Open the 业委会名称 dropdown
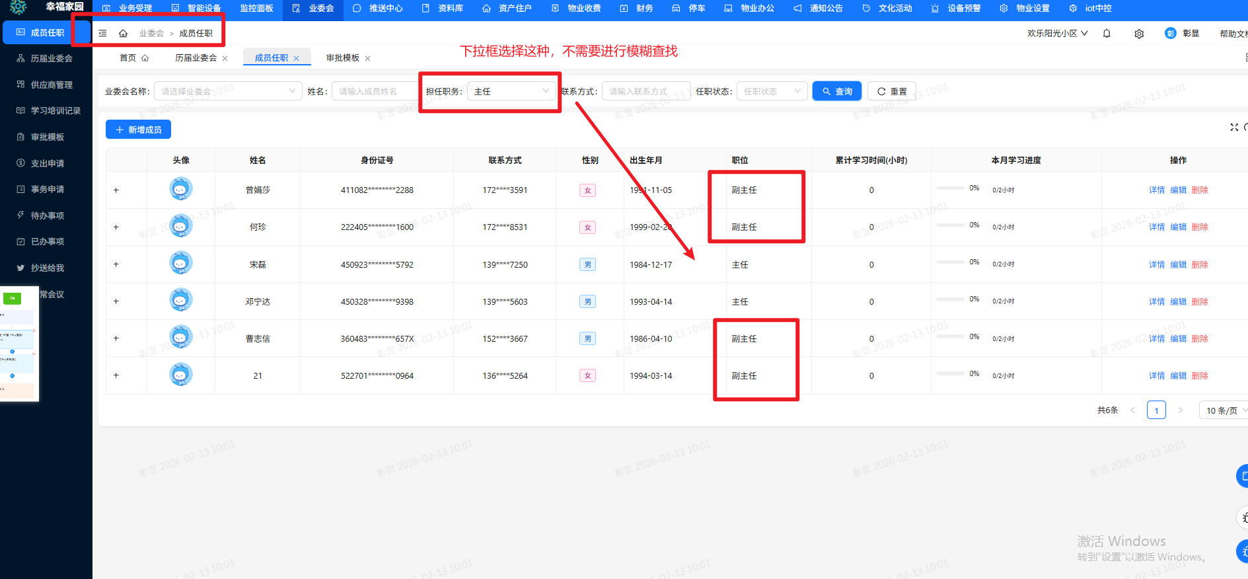This screenshot has width=1248, height=579. (x=227, y=91)
